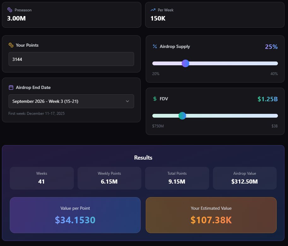
Task: Click the Weeks 41 result card
Action: [x=42, y=178]
